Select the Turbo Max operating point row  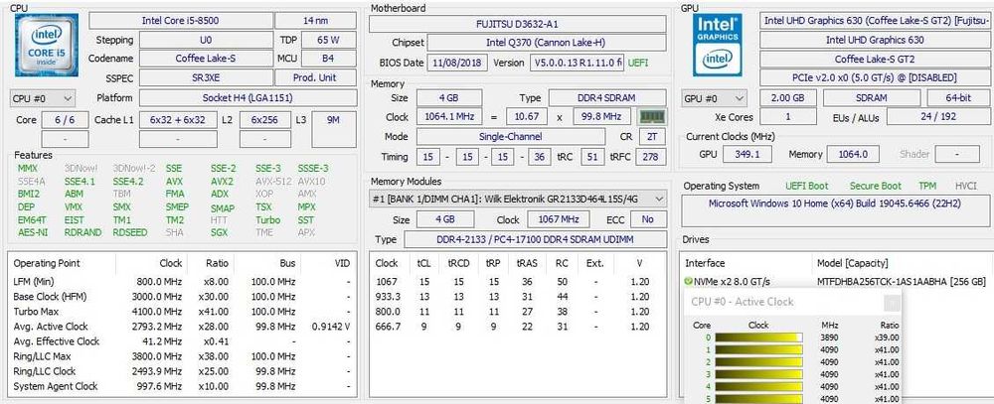click(x=181, y=312)
